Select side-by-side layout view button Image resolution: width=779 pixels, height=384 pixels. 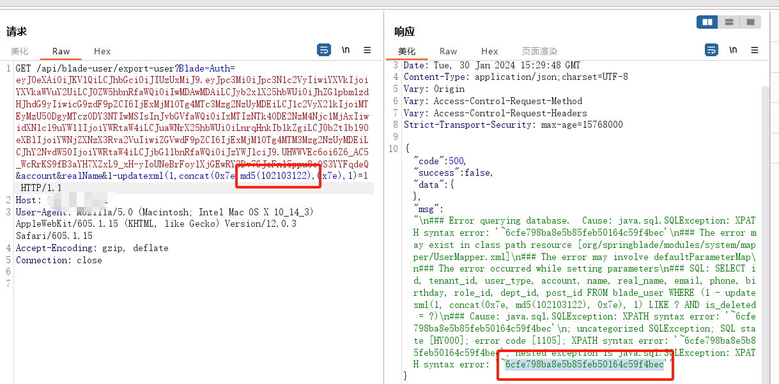tap(707, 22)
